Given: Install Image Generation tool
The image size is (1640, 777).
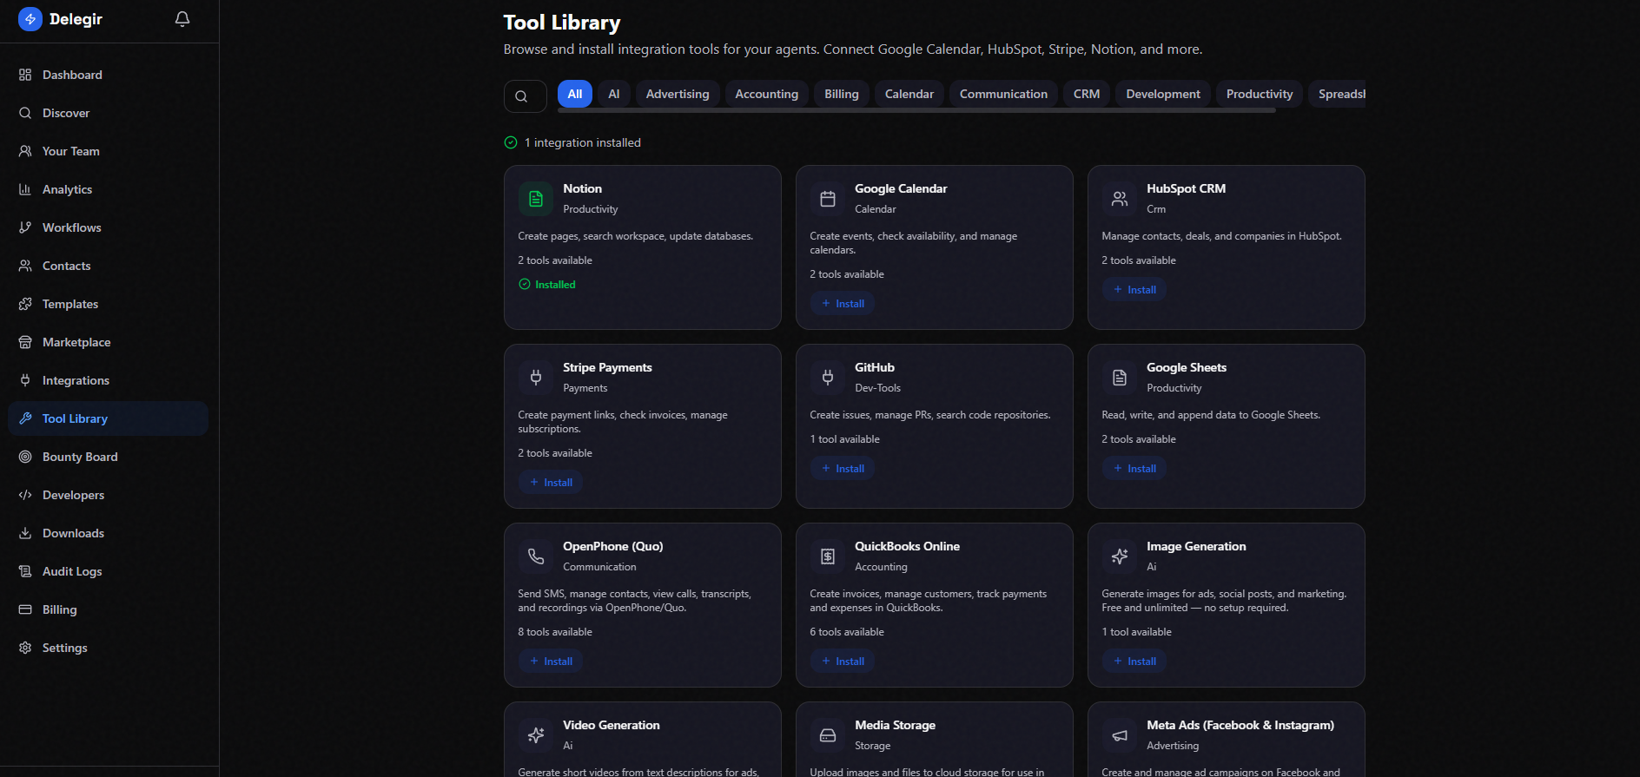Looking at the screenshot, I should tap(1134, 662).
